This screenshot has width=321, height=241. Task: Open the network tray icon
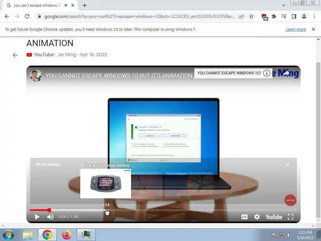pyautogui.click(x=282, y=235)
